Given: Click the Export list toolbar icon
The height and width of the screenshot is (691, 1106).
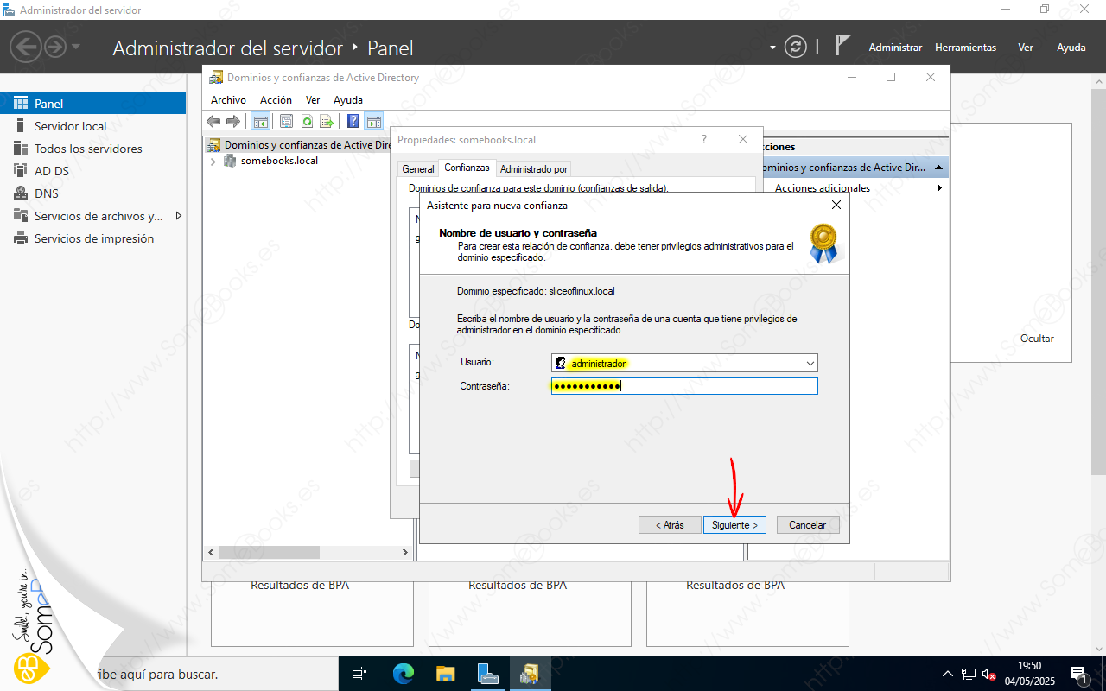Looking at the screenshot, I should 327,122.
